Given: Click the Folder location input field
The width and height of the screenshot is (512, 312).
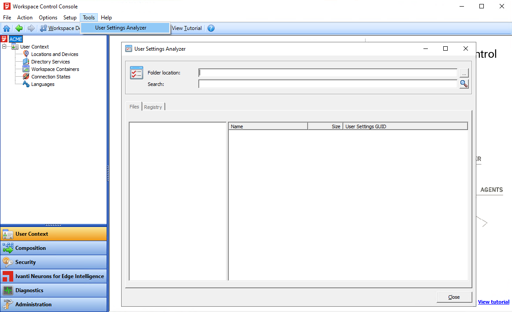Looking at the screenshot, I should point(328,73).
